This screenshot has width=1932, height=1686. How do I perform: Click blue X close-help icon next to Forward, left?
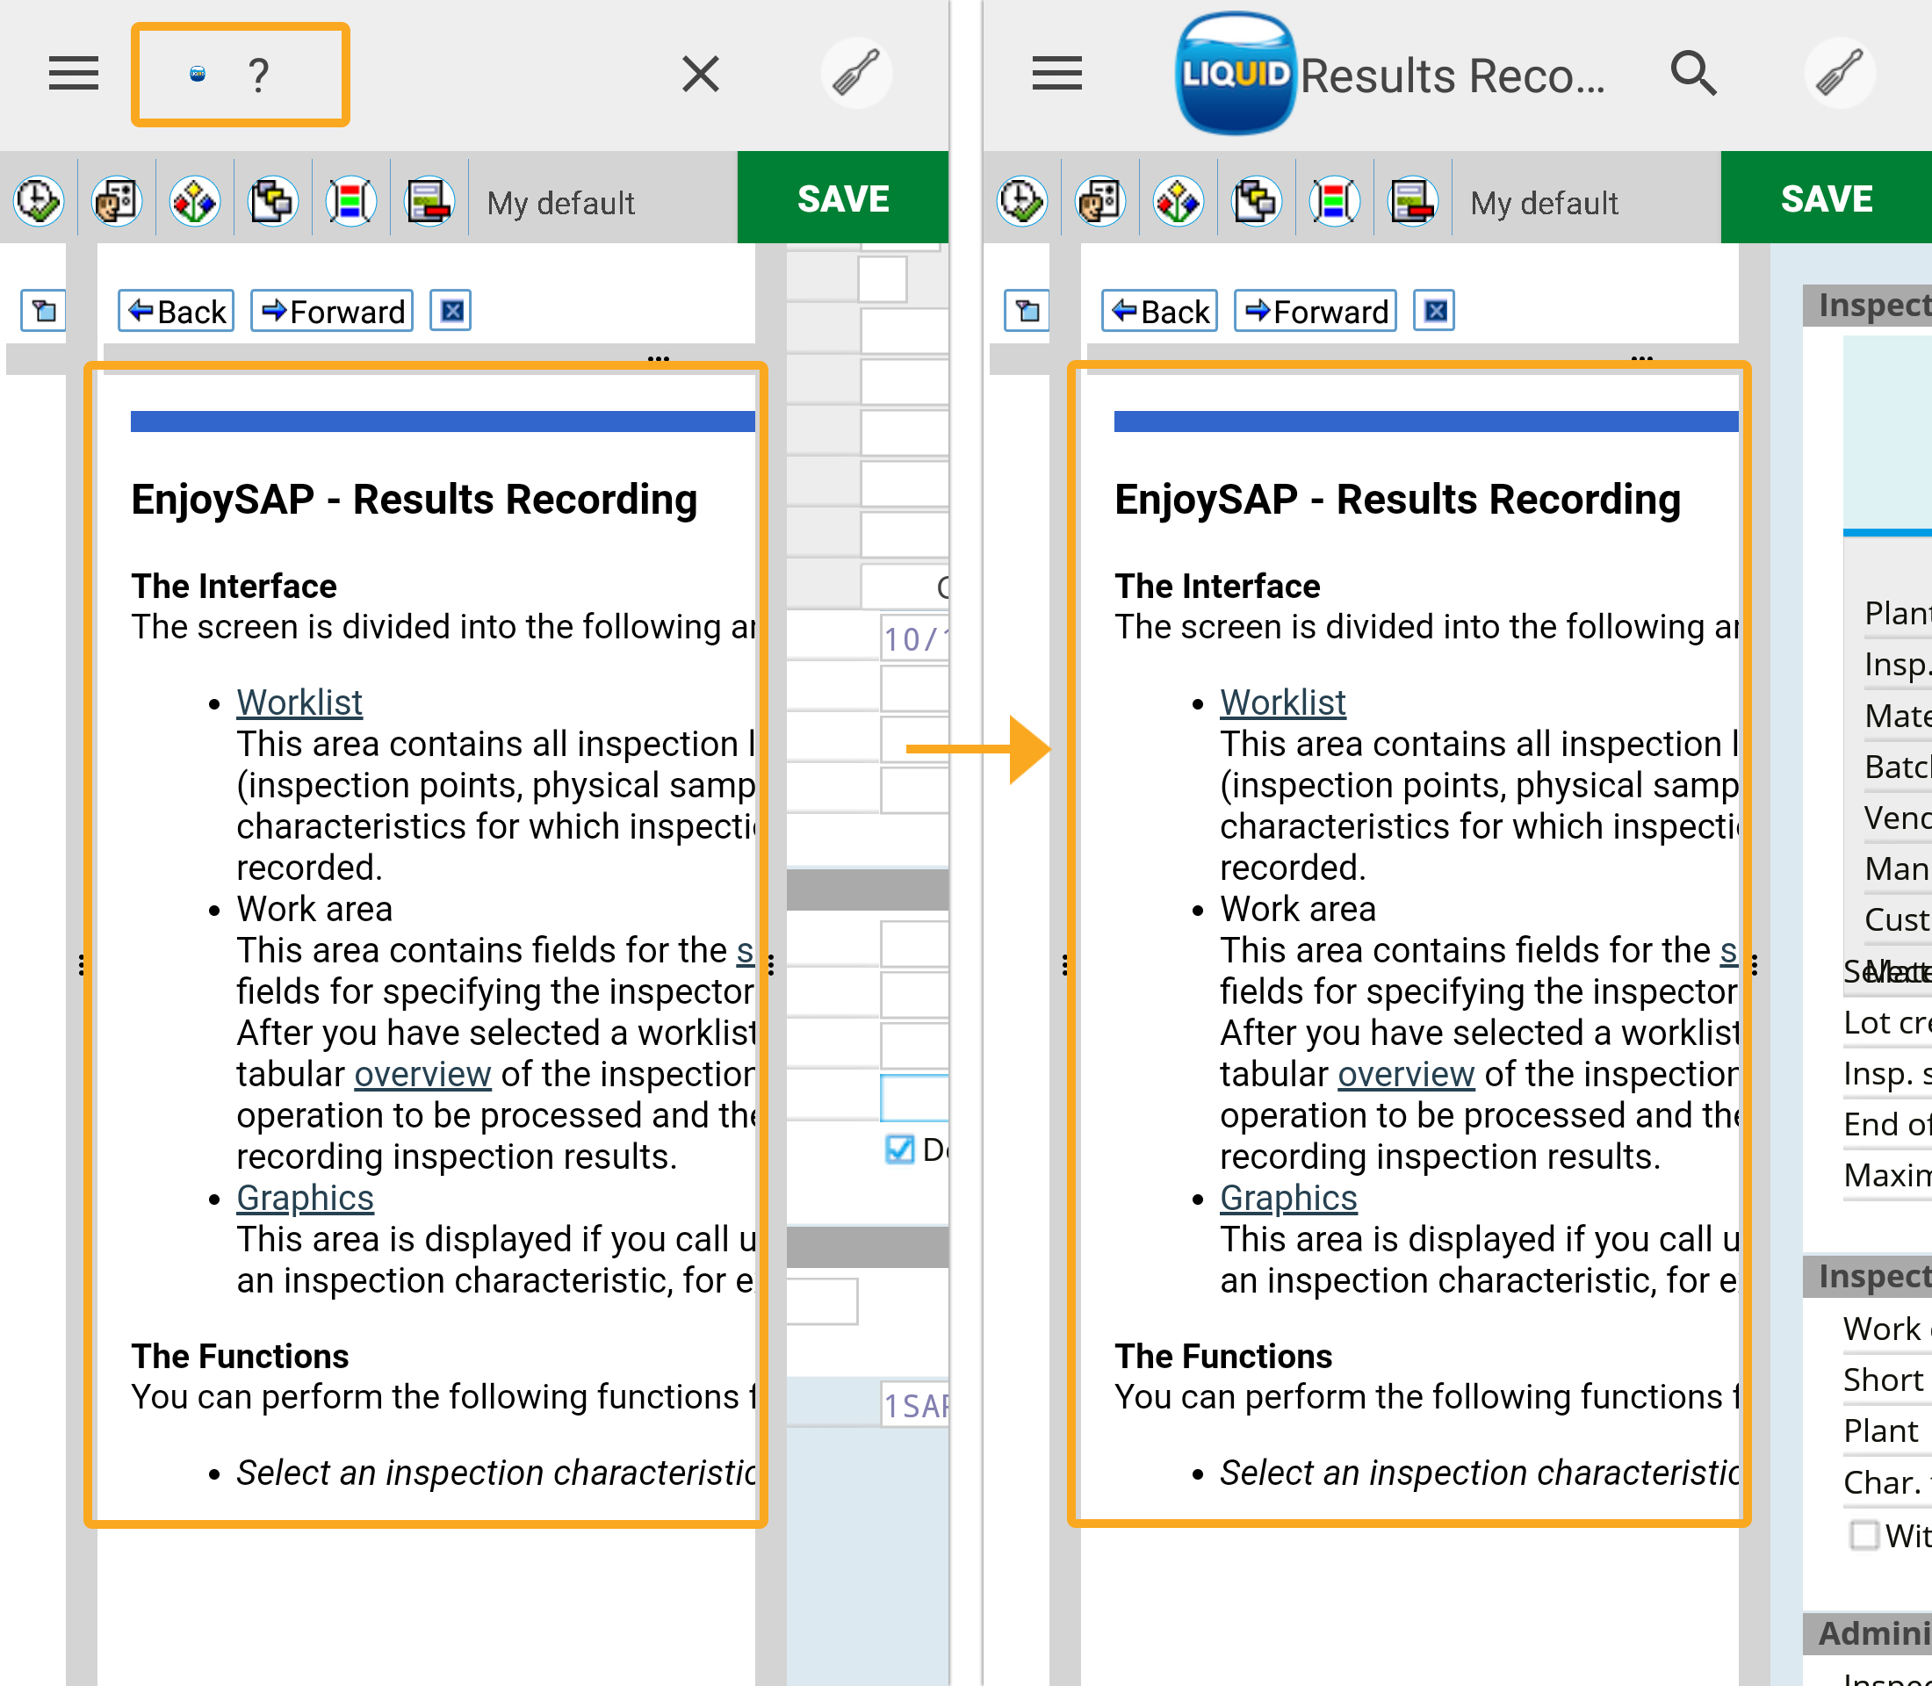(451, 311)
